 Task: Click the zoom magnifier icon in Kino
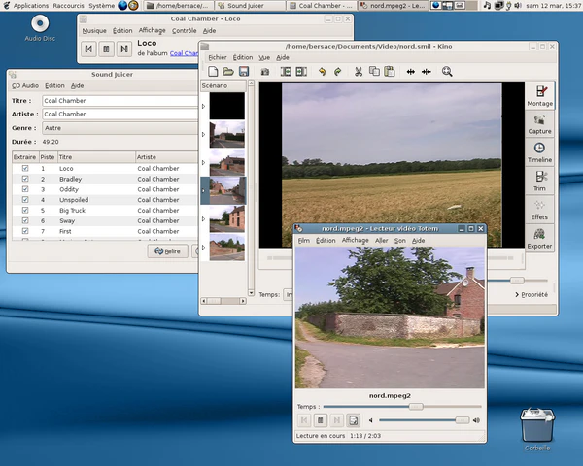[x=447, y=72]
